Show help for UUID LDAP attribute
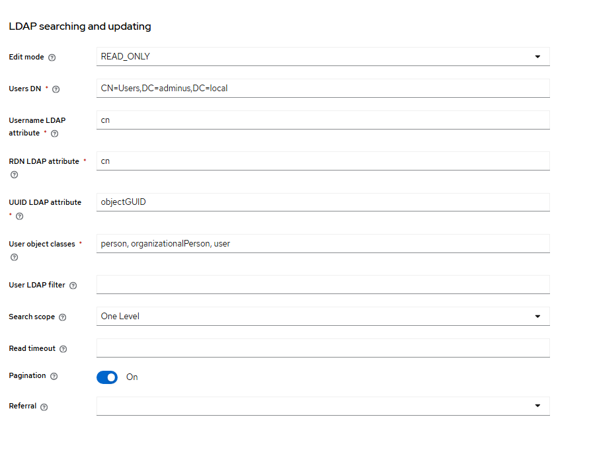The height and width of the screenshot is (458, 589). point(20,216)
